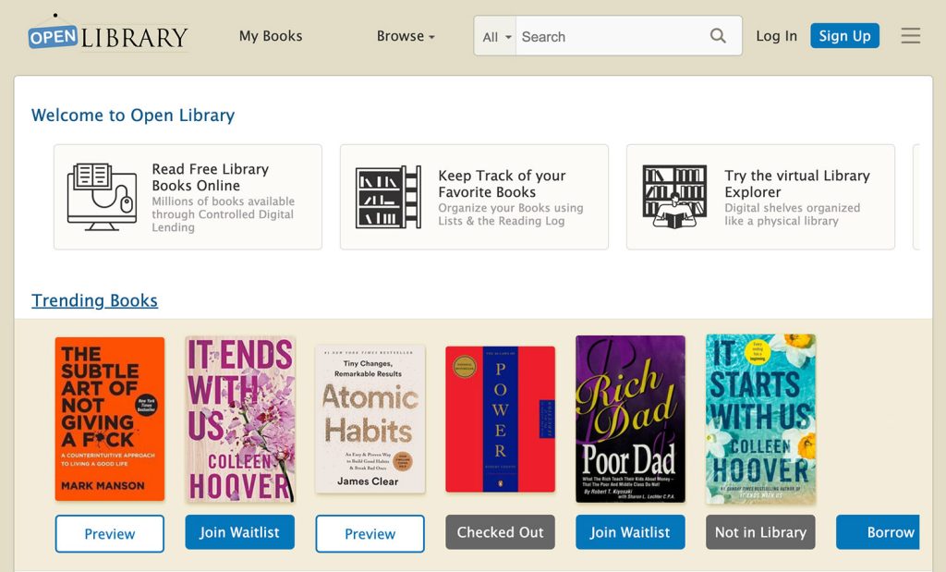Preview The Subtle Art of Not Giving a F*ck
This screenshot has height=572, width=946.
(110, 533)
